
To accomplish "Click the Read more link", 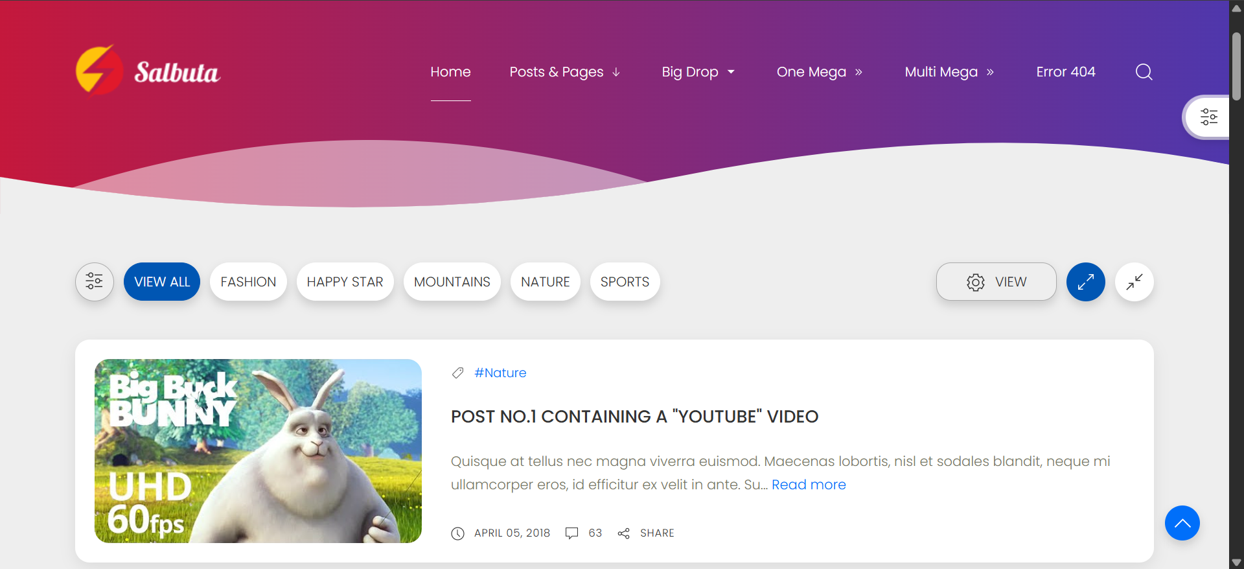I will [x=809, y=485].
